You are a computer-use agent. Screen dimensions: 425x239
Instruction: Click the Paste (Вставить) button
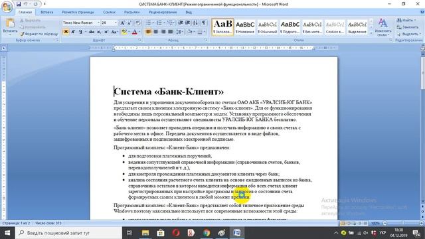(10, 27)
